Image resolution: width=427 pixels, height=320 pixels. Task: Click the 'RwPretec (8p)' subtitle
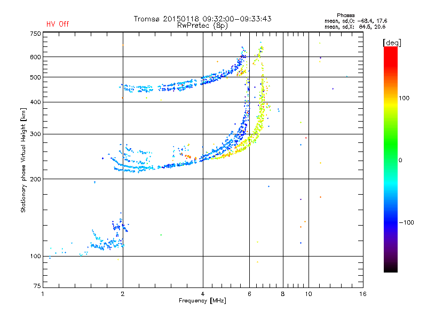tap(202, 26)
